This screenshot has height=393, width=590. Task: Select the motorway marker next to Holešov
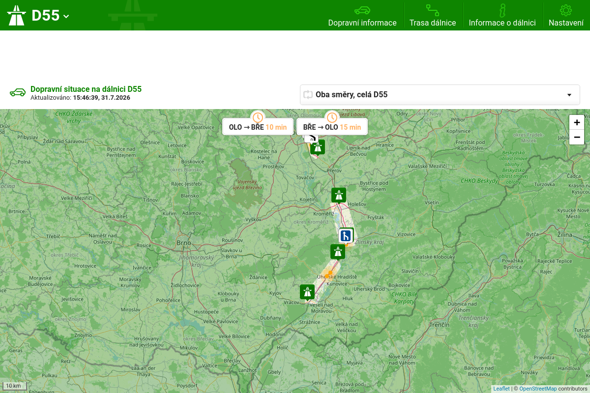pyautogui.click(x=339, y=195)
